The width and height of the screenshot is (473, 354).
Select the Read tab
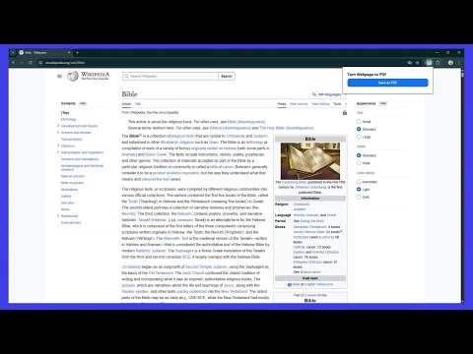coord(282,104)
